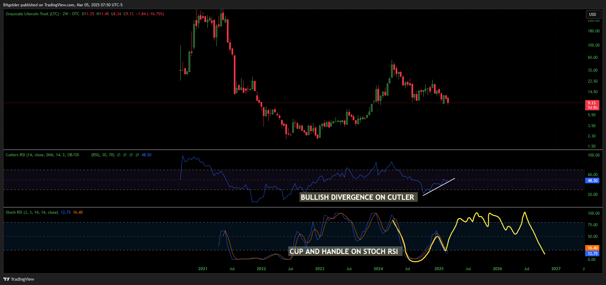
Task: Click the 2027 label on the time axis
Action: 556,269
